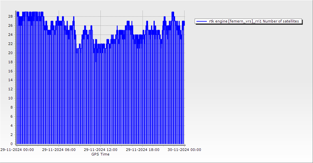This screenshot has width=313, height=163.
Task: Click the y-axis tick label 6
Action: tap(11, 116)
